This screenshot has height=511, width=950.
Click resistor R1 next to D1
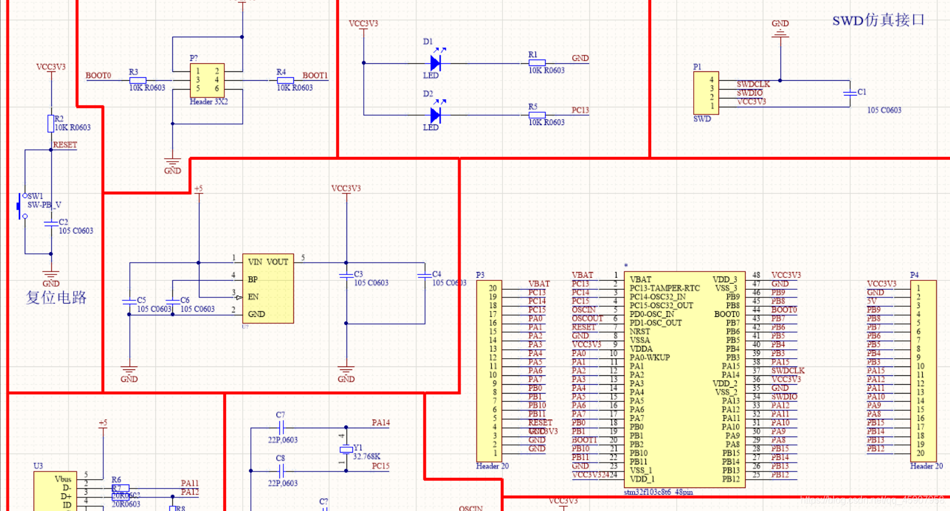click(537, 63)
